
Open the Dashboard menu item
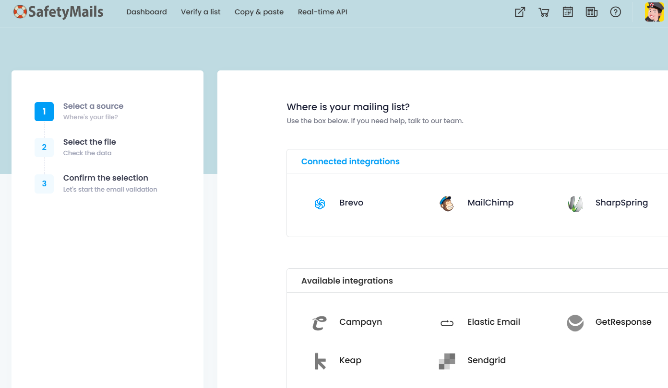(146, 12)
